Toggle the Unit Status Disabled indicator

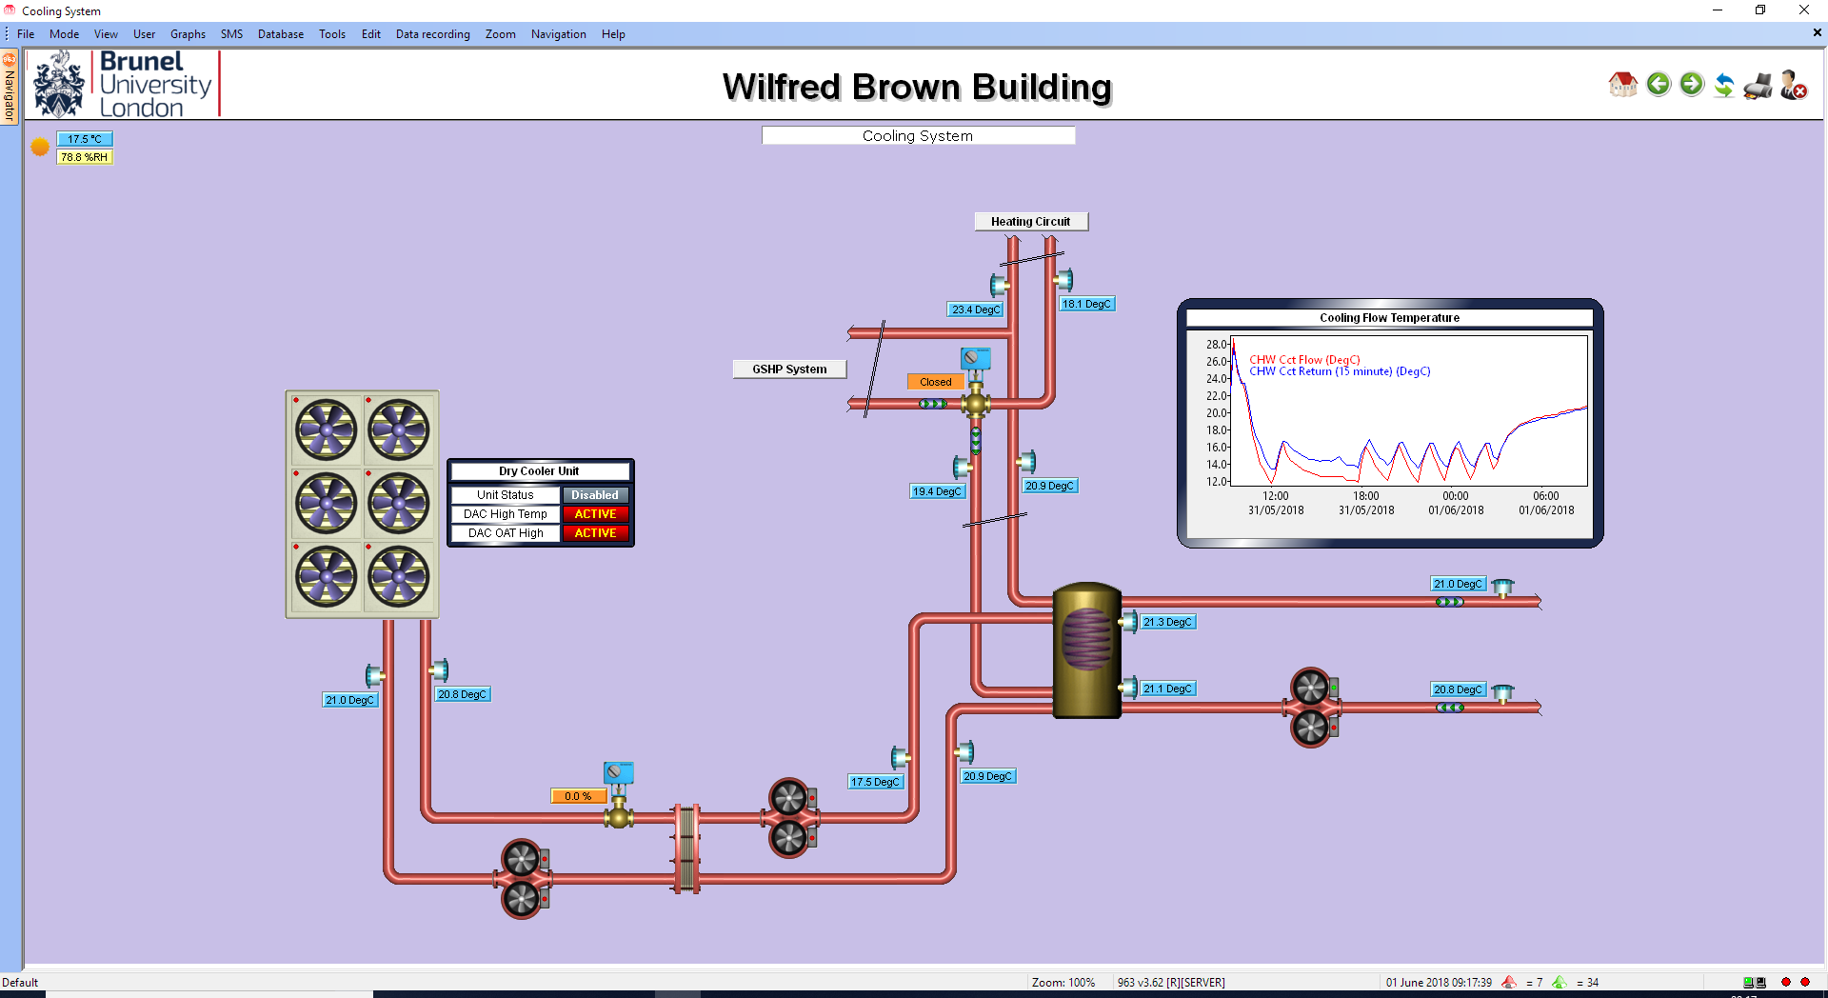(595, 495)
